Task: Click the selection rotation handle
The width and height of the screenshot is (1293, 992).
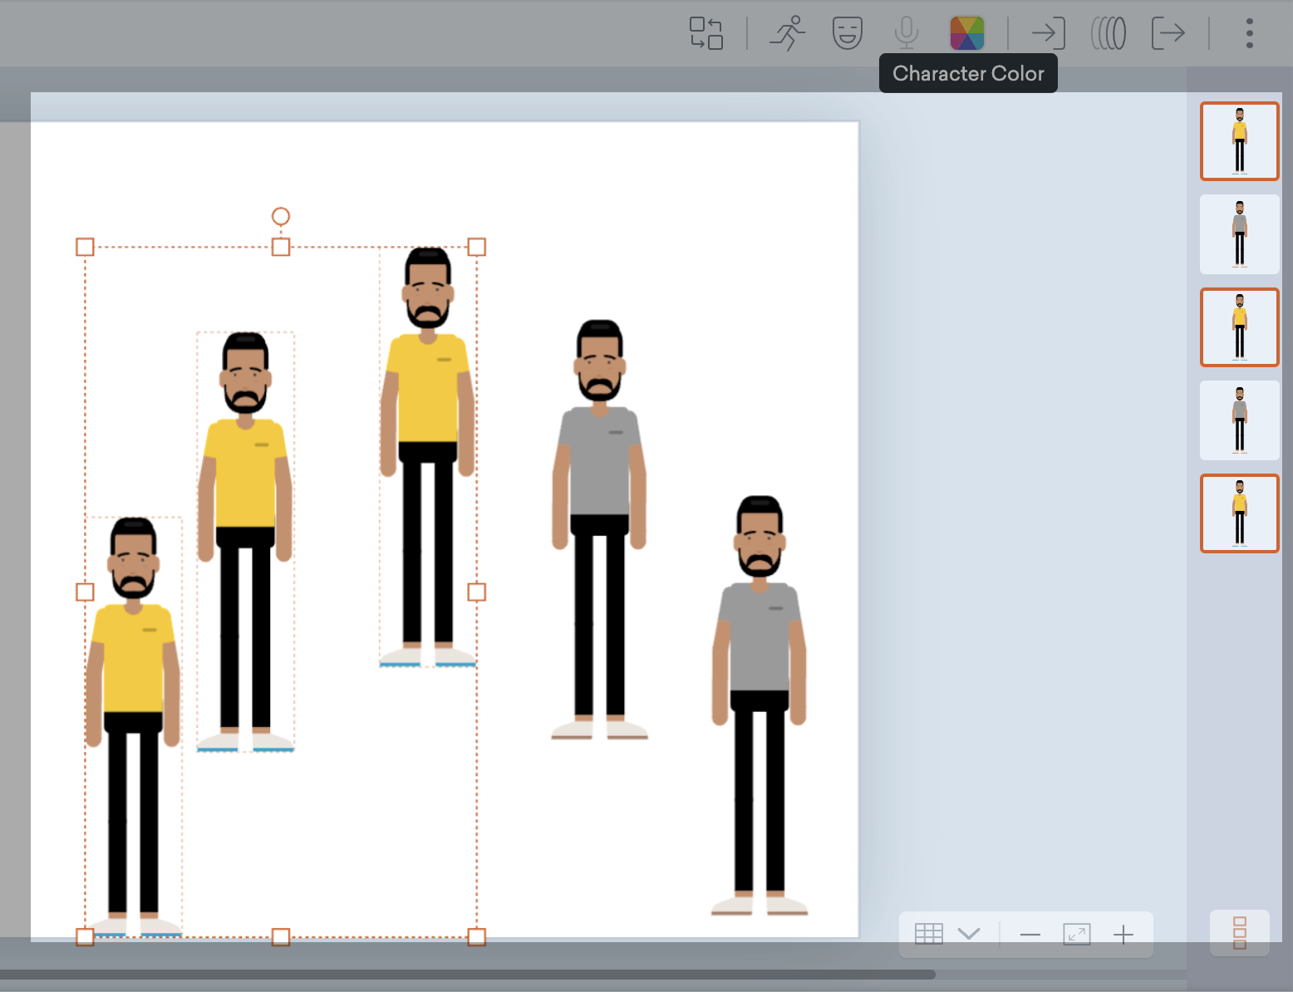Action: click(280, 215)
